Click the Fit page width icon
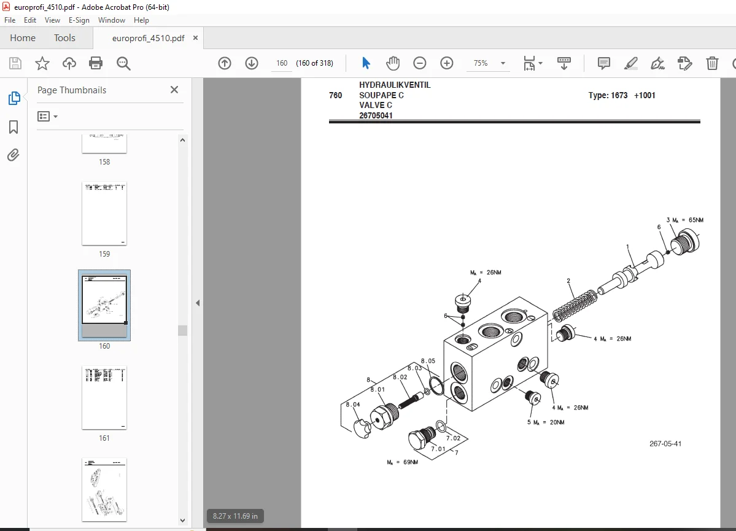 (530, 63)
